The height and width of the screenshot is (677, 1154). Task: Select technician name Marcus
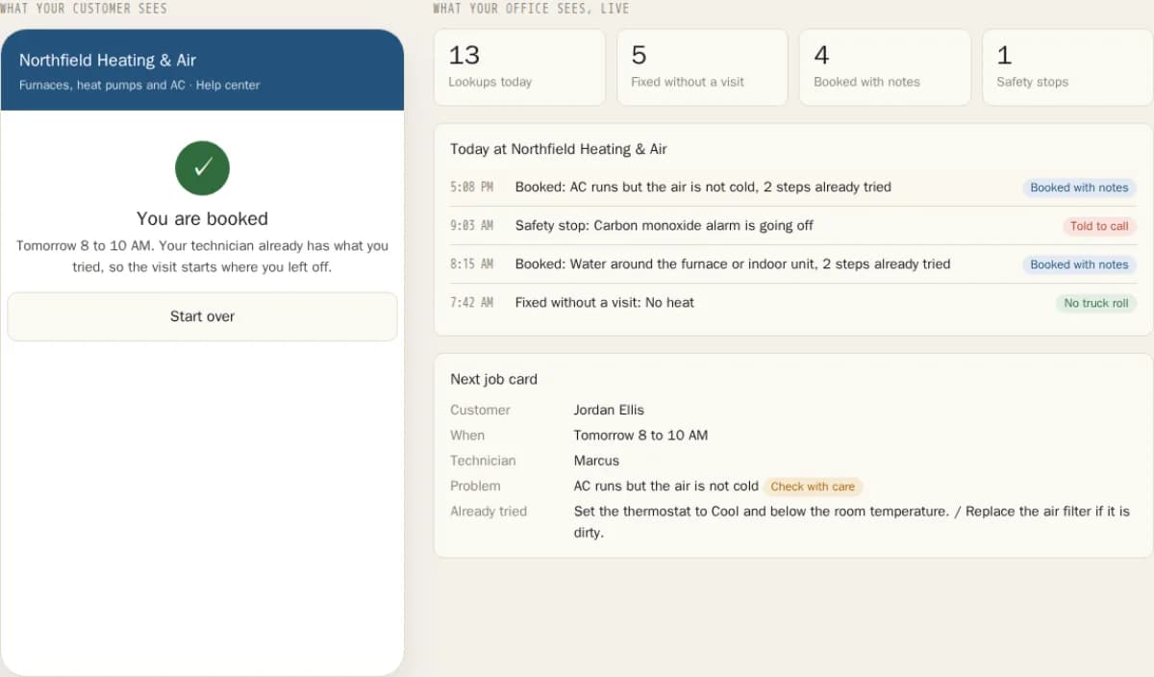click(596, 461)
